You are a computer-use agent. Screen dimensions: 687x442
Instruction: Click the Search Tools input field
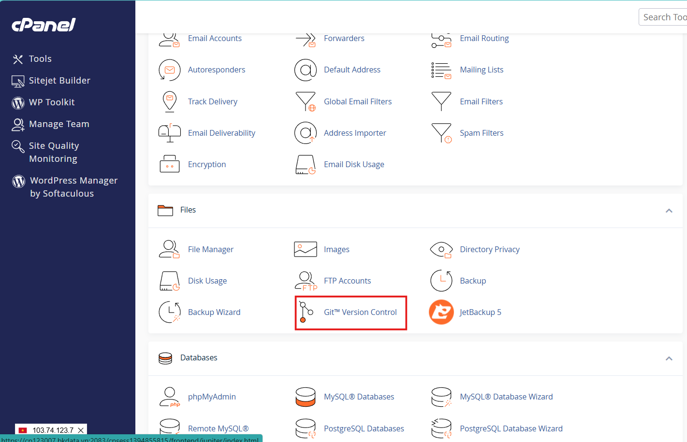click(x=663, y=17)
